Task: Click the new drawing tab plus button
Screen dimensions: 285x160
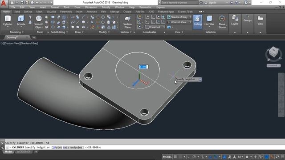Action: pos(34,37)
